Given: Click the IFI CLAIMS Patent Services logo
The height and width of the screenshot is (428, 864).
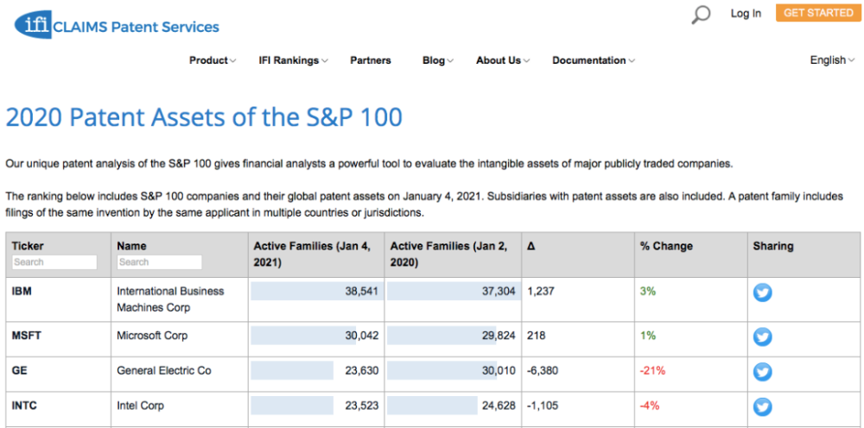Looking at the screenshot, I should pyautogui.click(x=117, y=26).
